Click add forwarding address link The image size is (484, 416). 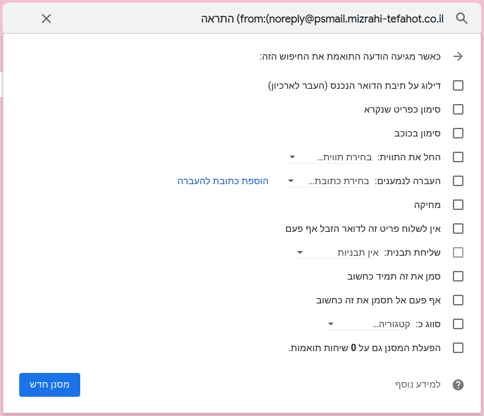(223, 181)
